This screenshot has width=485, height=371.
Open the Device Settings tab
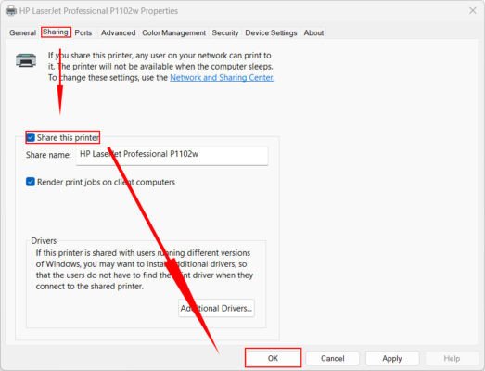tap(271, 32)
